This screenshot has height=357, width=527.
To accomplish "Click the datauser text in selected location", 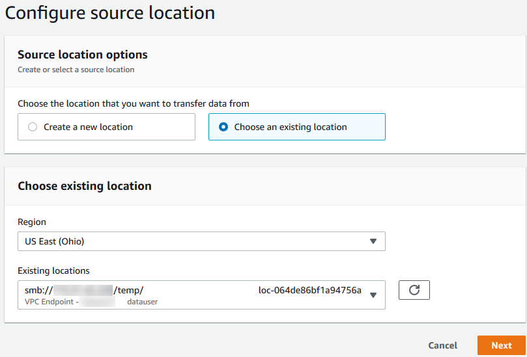I will [x=142, y=302].
